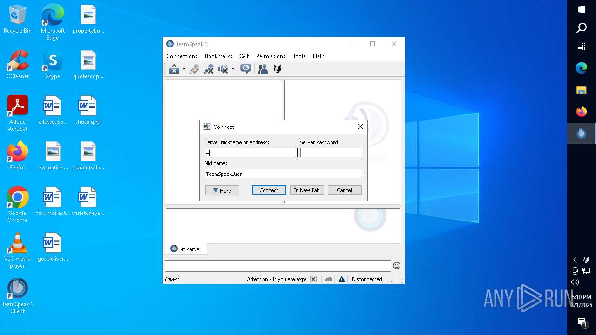
Task: Open the emoji smiley picker
Action: (x=397, y=266)
